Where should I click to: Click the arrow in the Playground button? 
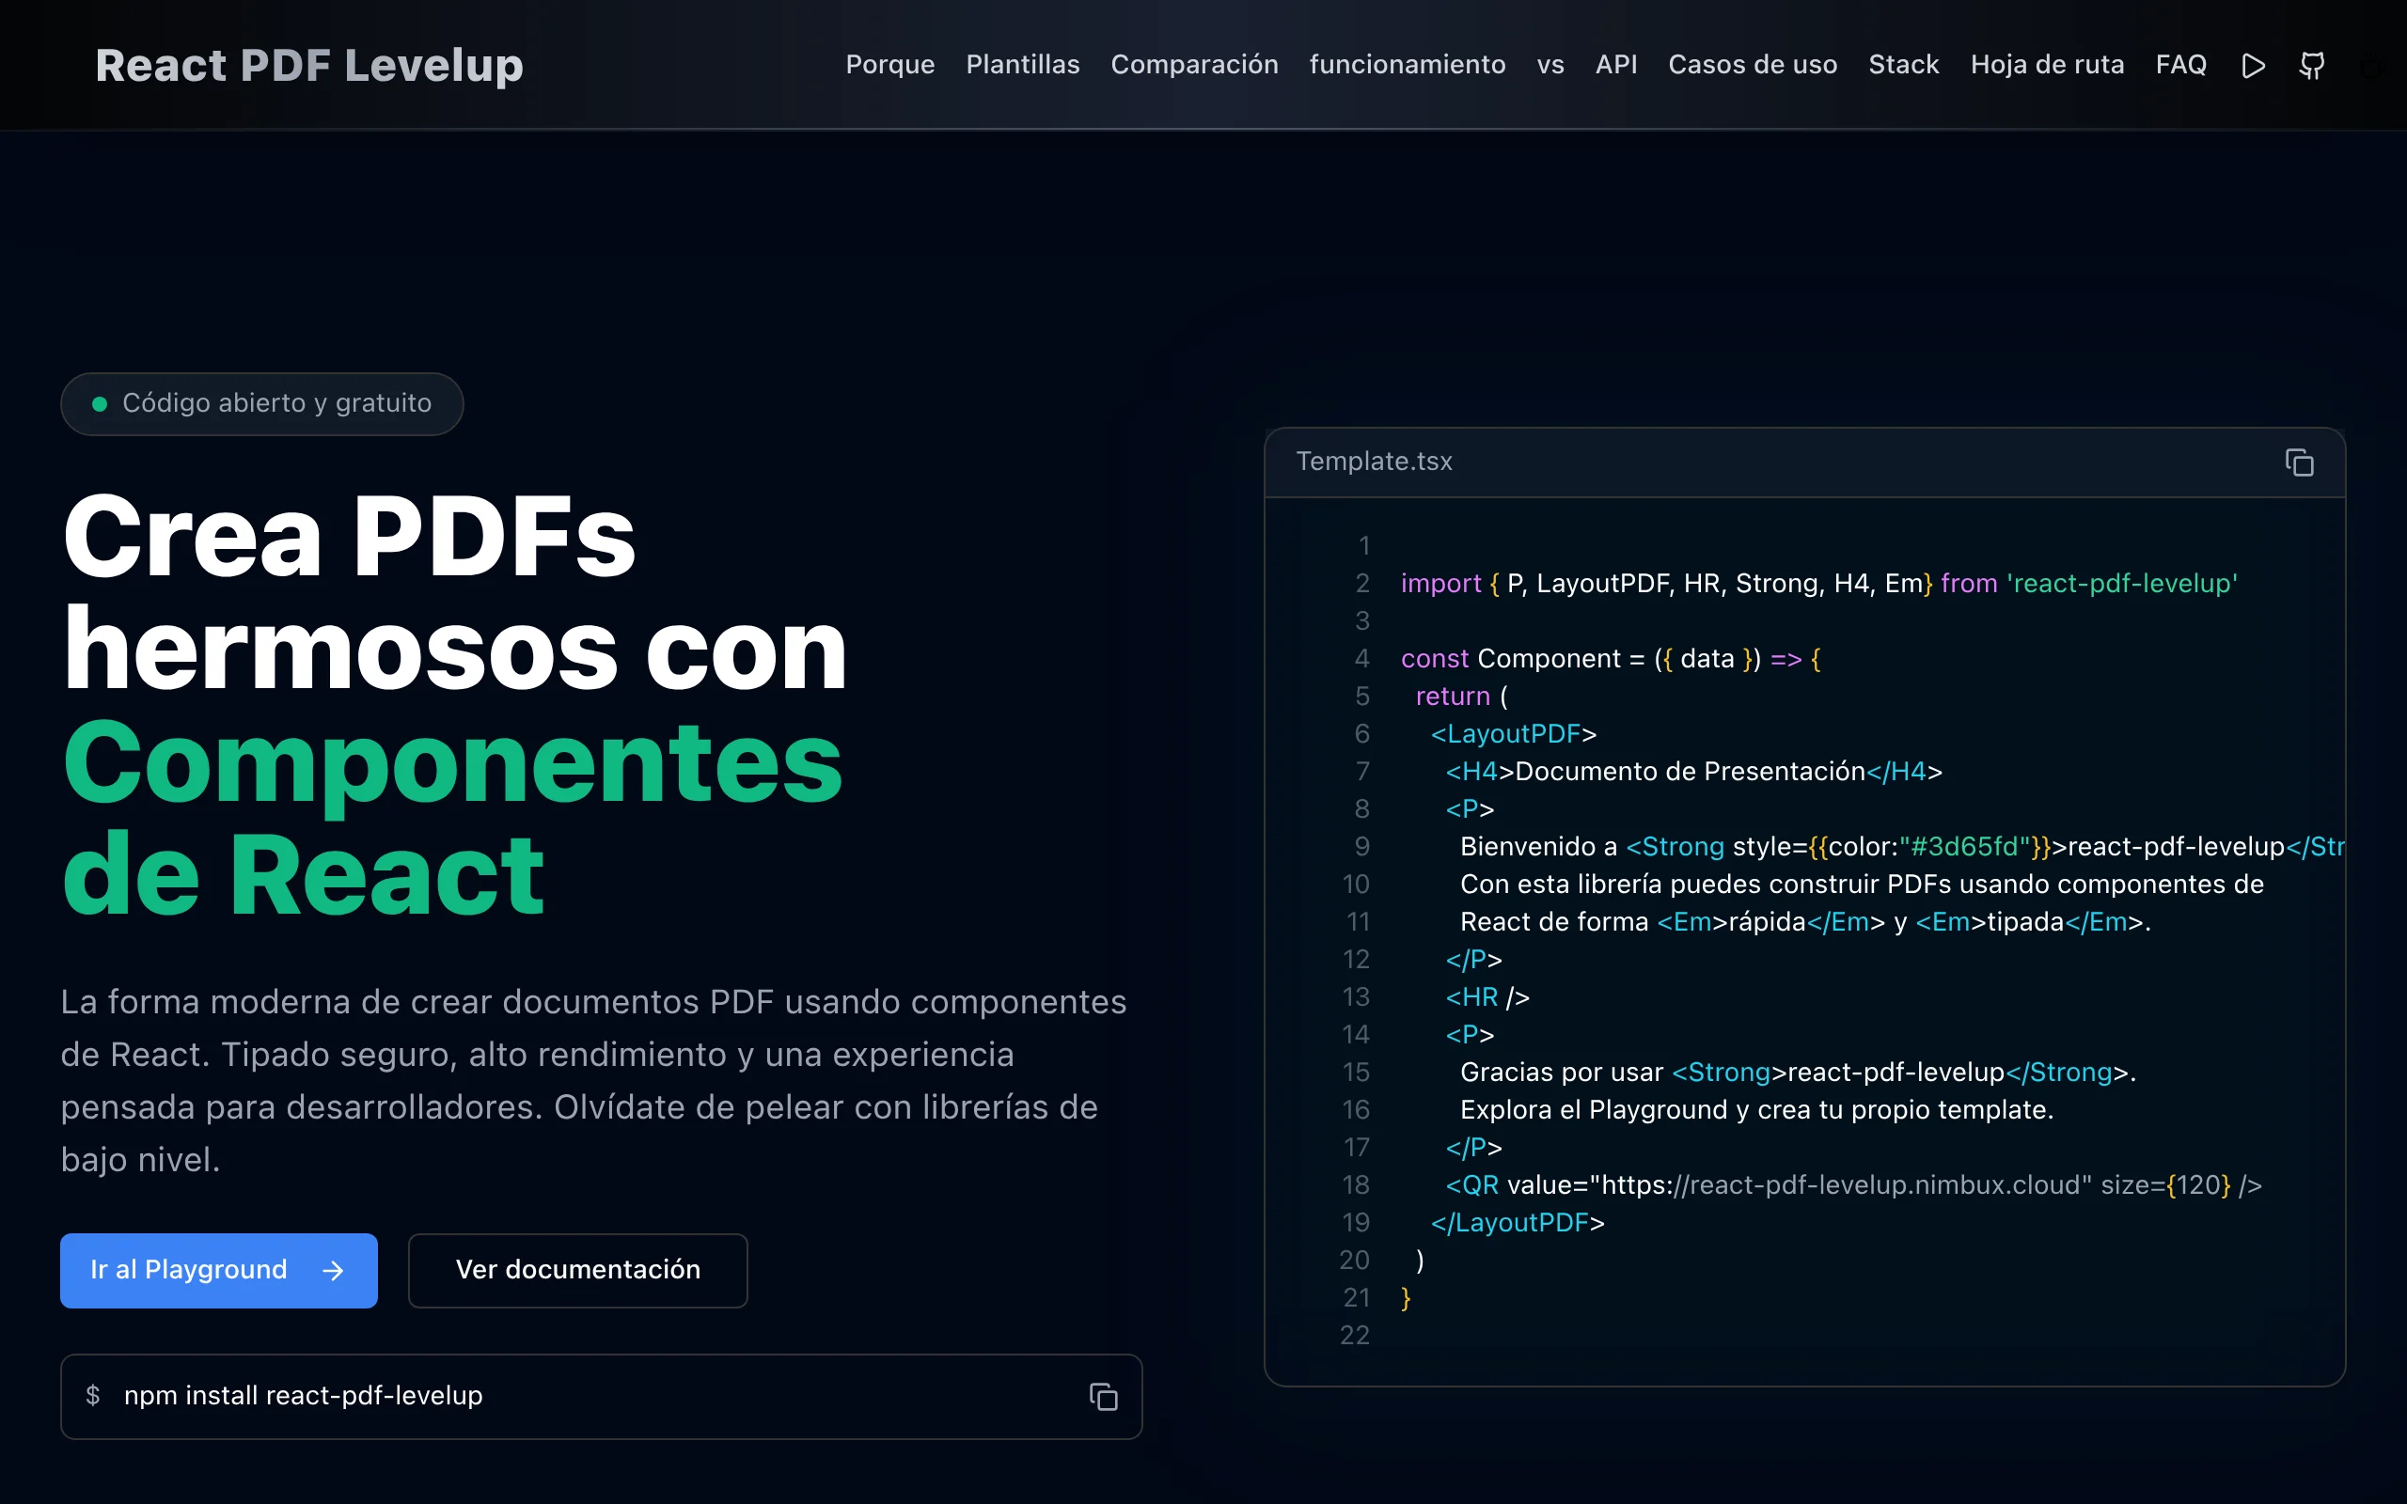click(333, 1270)
